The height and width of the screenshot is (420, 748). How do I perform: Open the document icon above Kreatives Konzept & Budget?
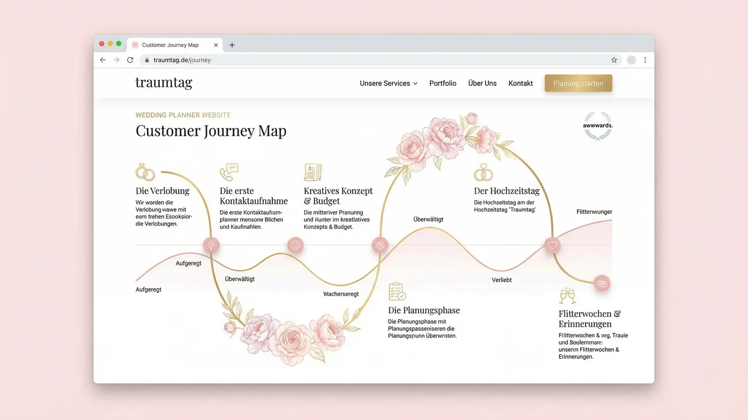[312, 172]
